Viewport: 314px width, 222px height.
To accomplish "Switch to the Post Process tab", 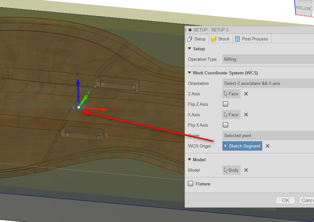I will click(x=252, y=39).
